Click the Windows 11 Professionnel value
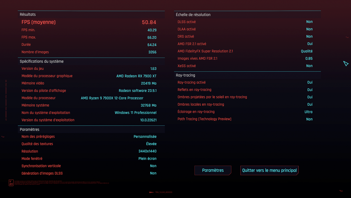Image resolution: width=351 pixels, height=198 pixels. [x=136, y=113]
